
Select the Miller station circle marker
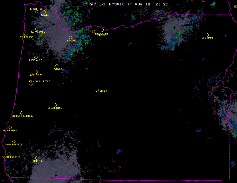tap(44, 12)
